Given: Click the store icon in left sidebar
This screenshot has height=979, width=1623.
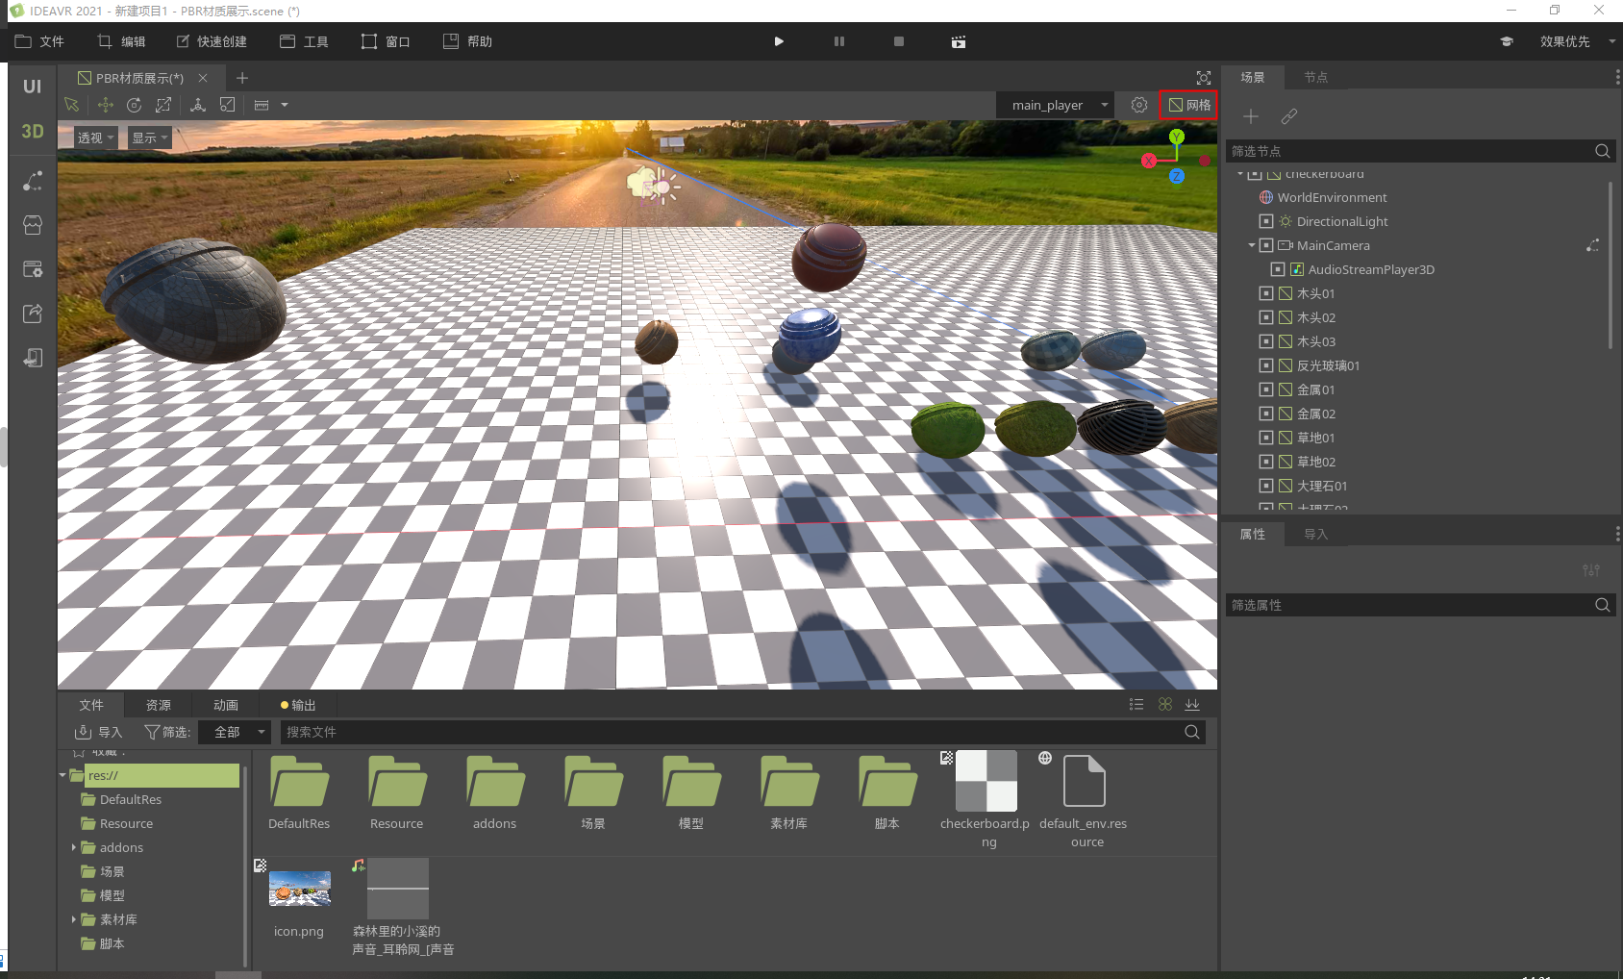Looking at the screenshot, I should coord(33,225).
